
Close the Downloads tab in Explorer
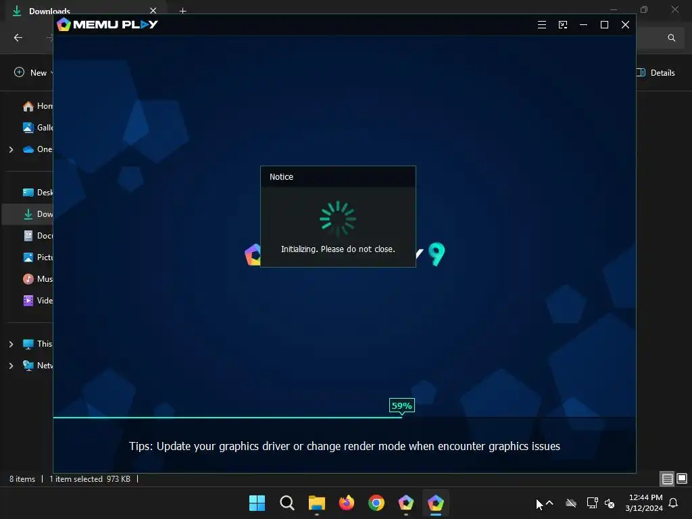(153, 11)
